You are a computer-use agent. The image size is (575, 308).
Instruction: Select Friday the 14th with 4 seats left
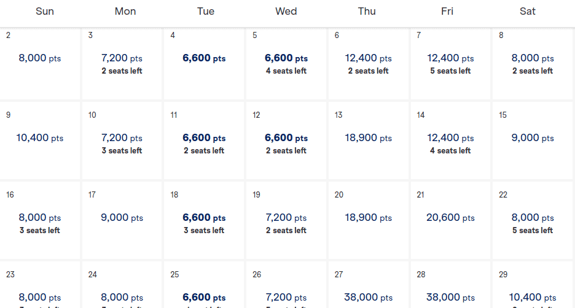tap(451, 143)
